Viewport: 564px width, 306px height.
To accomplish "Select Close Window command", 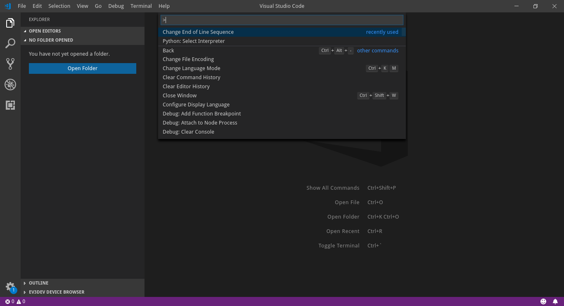I will tap(282, 96).
